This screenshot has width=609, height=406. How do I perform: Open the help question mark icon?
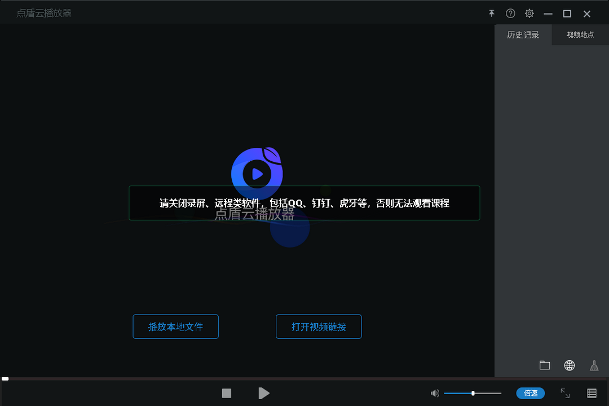tap(510, 14)
